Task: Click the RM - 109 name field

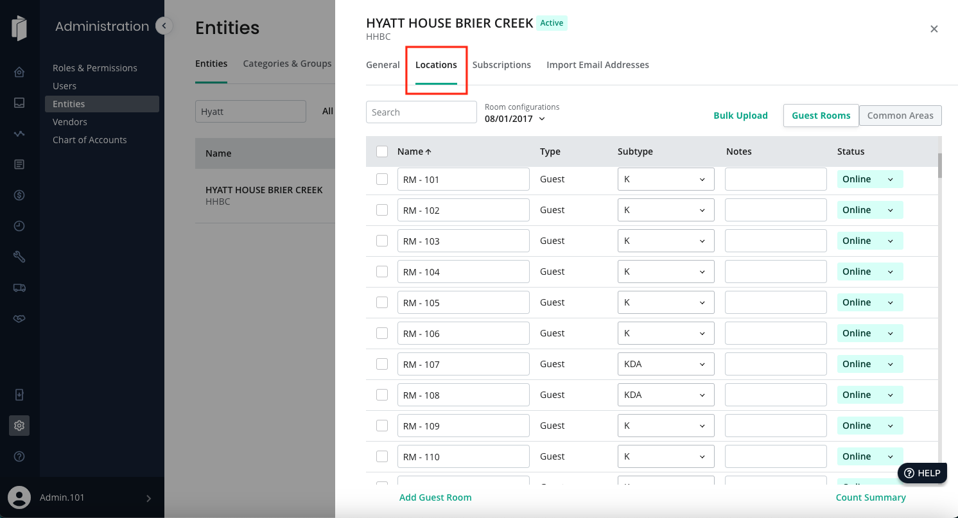Action: (x=464, y=426)
